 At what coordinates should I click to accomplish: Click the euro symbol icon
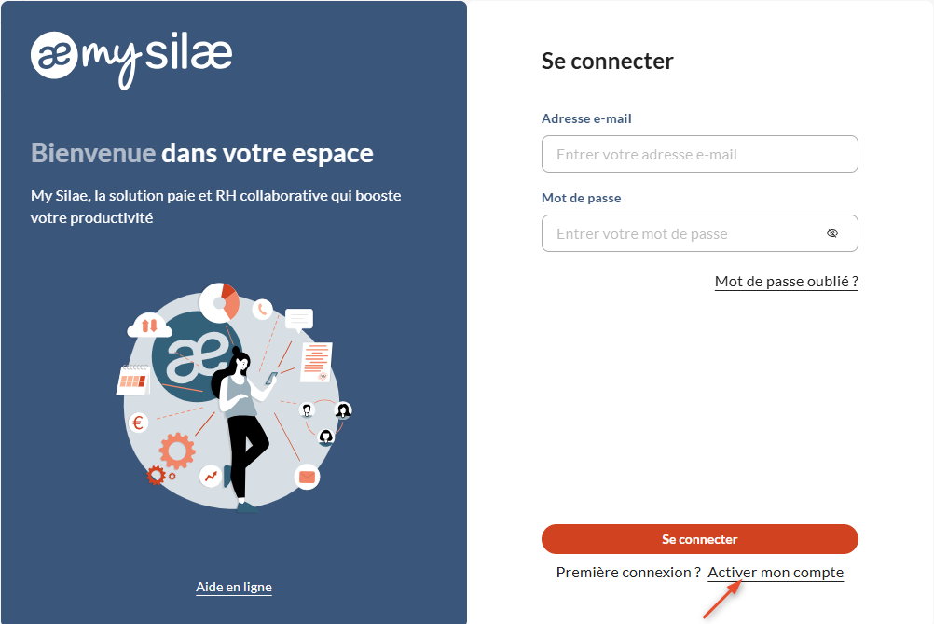(x=138, y=423)
